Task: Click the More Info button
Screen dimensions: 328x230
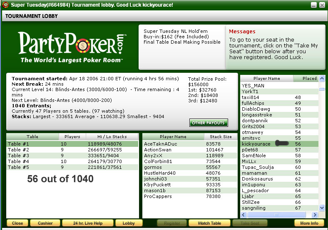Action: tap(309, 223)
